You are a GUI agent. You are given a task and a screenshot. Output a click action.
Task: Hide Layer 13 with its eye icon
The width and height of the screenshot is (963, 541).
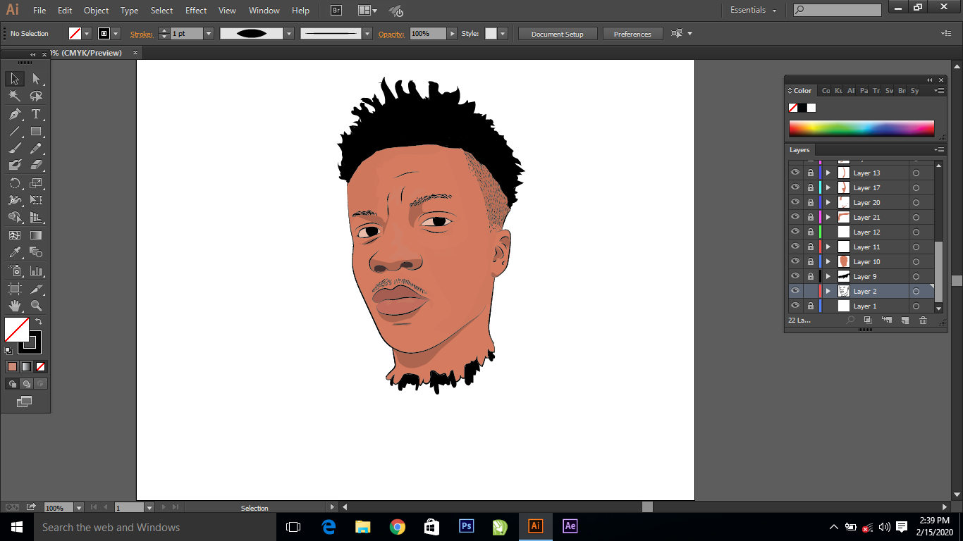[795, 173]
